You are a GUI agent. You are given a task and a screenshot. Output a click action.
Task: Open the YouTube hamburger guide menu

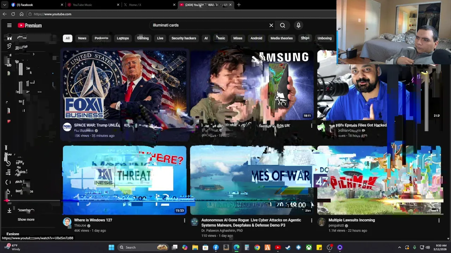tap(10, 25)
